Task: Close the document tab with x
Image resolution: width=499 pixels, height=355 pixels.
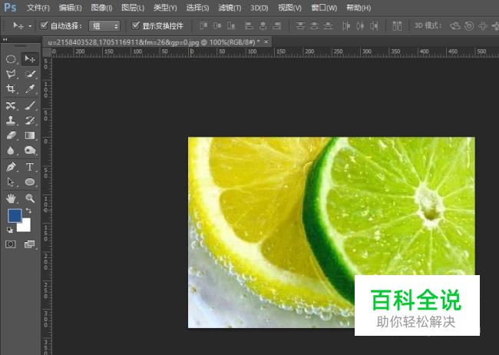Action: point(266,41)
